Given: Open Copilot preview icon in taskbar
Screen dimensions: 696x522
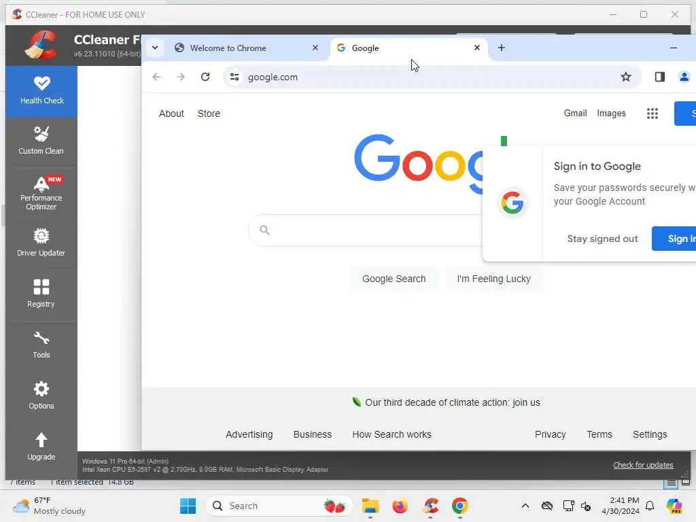Looking at the screenshot, I should tap(674, 506).
